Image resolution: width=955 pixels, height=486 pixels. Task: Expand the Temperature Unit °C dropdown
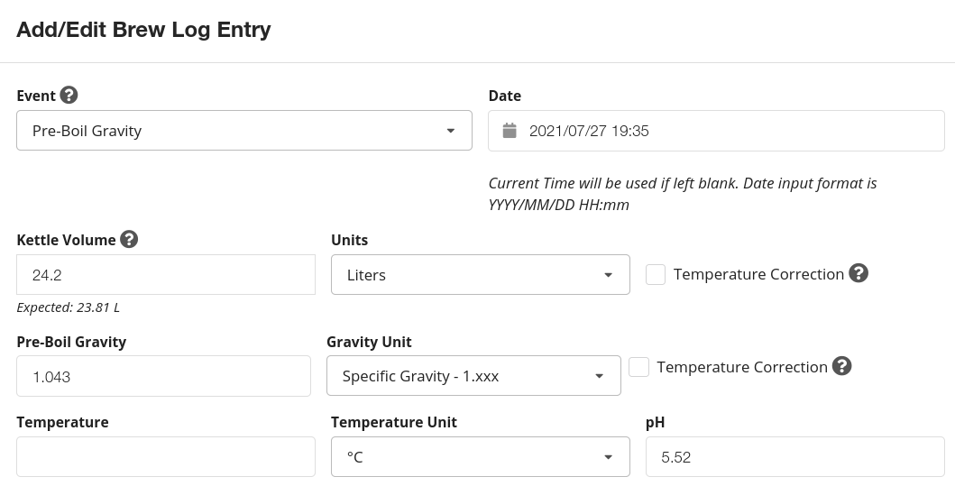tap(480, 457)
